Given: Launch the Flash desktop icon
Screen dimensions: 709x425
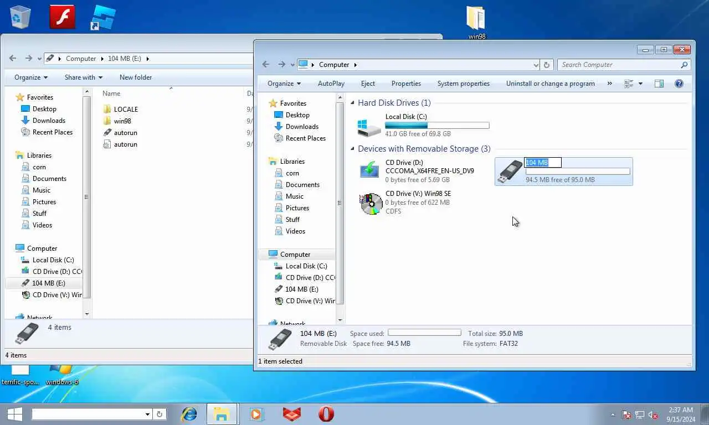Looking at the screenshot, I should pyautogui.click(x=62, y=17).
